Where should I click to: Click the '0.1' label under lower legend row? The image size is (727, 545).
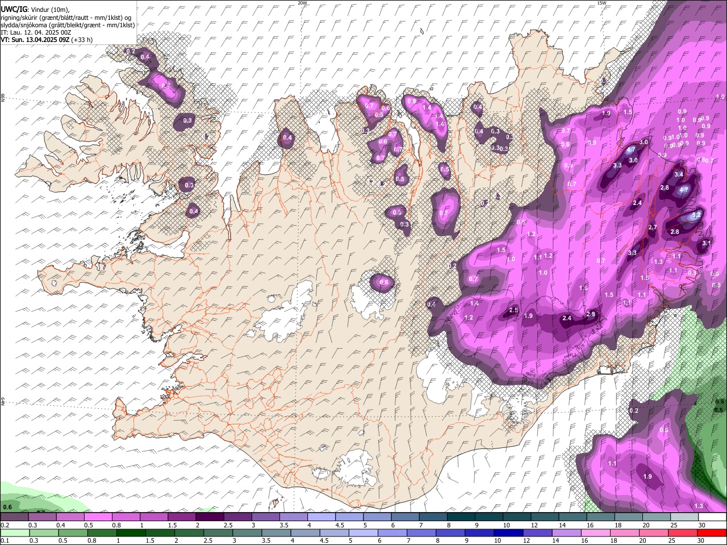coord(5,541)
